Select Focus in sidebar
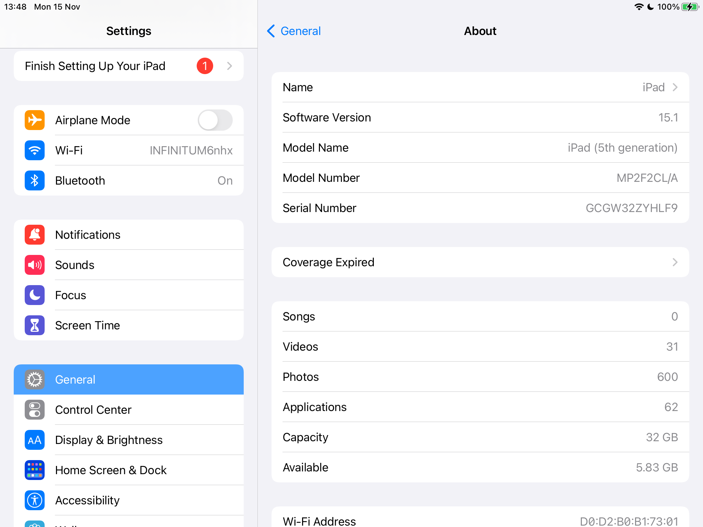The width and height of the screenshot is (703, 527). (129, 295)
